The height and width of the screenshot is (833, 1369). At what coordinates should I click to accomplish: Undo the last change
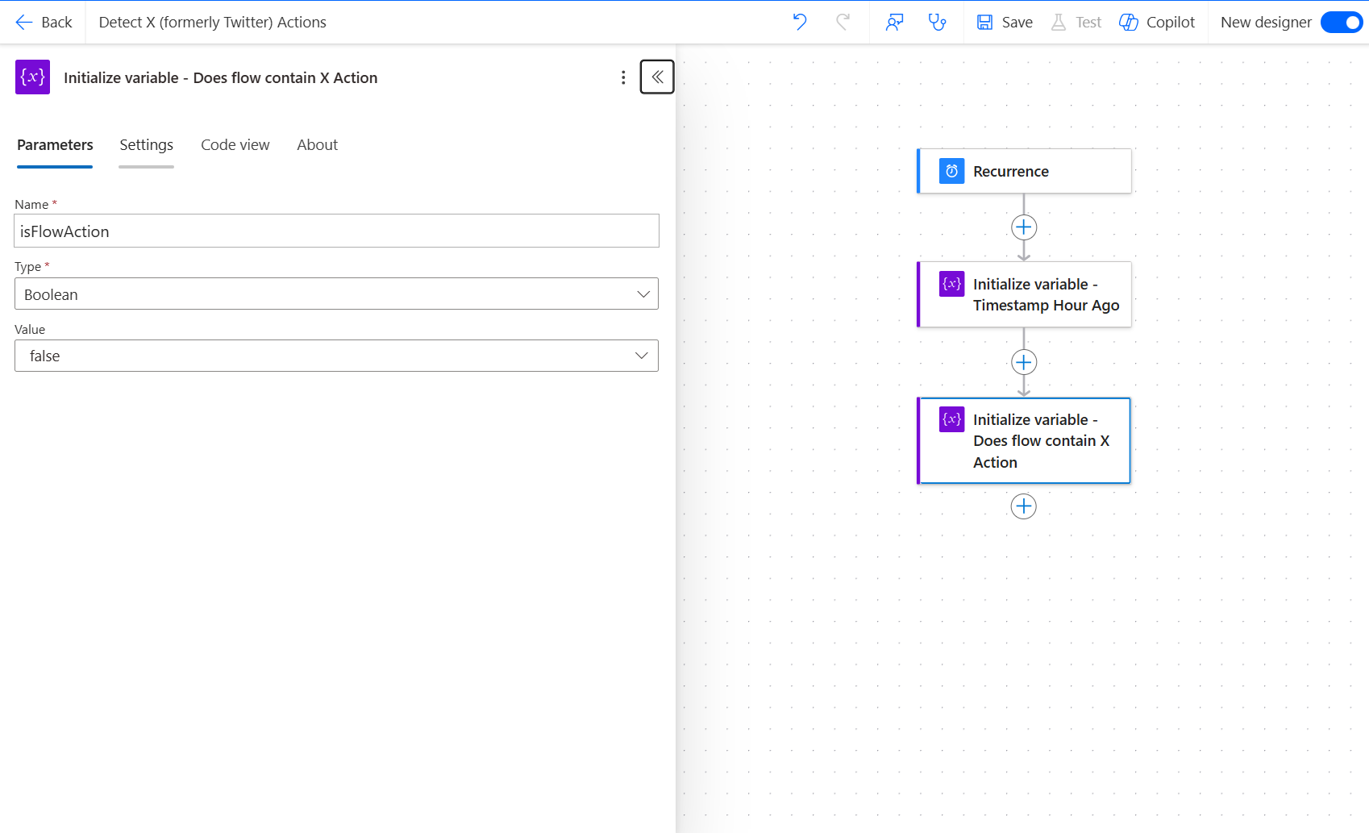800,22
